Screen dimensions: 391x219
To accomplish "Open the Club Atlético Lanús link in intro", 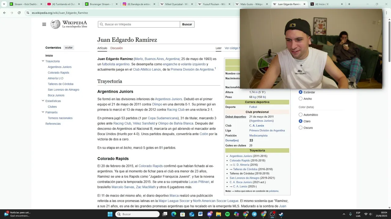I will [x=147, y=69].
